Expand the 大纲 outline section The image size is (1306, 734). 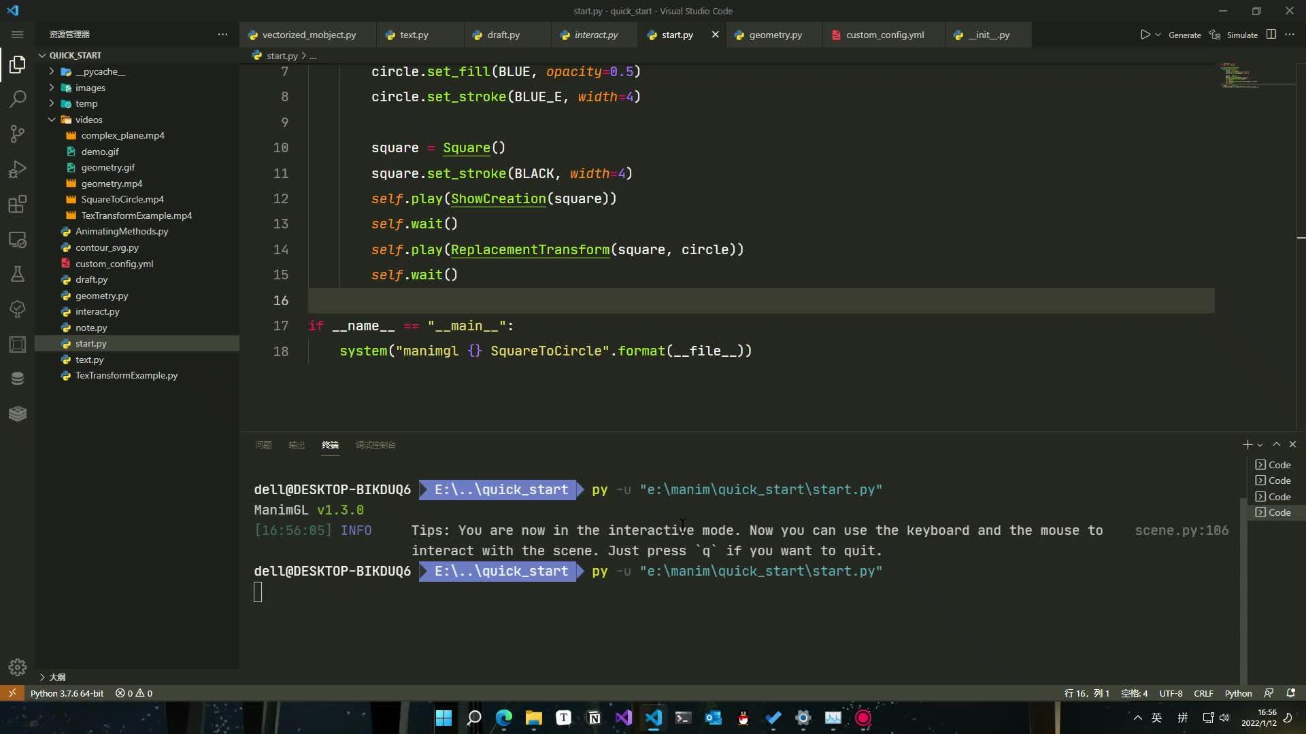pyautogui.click(x=57, y=677)
